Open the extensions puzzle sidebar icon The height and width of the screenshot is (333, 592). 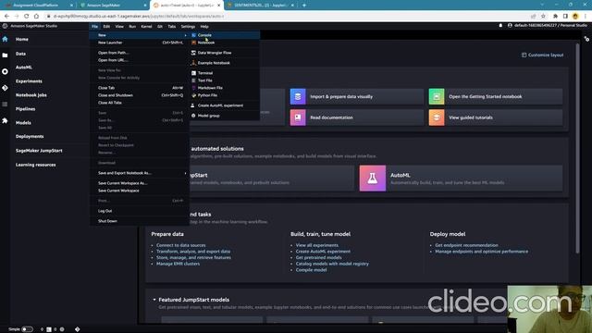(5, 120)
